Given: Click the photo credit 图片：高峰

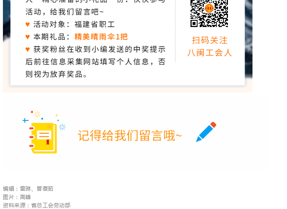Looking at the screenshot, I should tap(17, 197).
